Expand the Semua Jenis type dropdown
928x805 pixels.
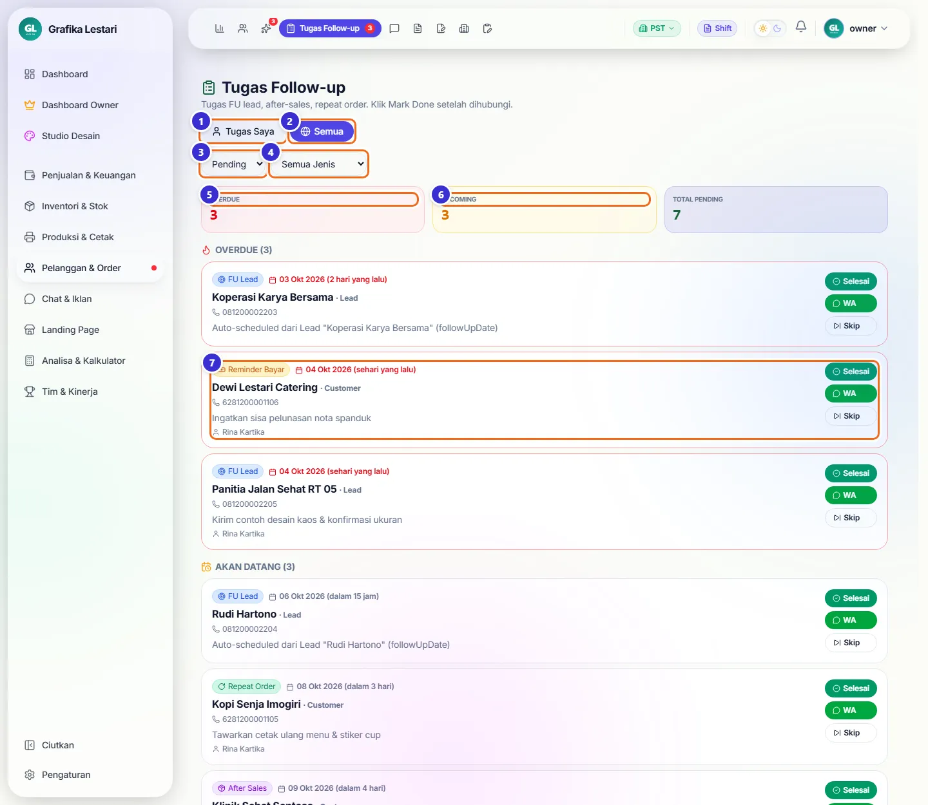click(x=319, y=164)
